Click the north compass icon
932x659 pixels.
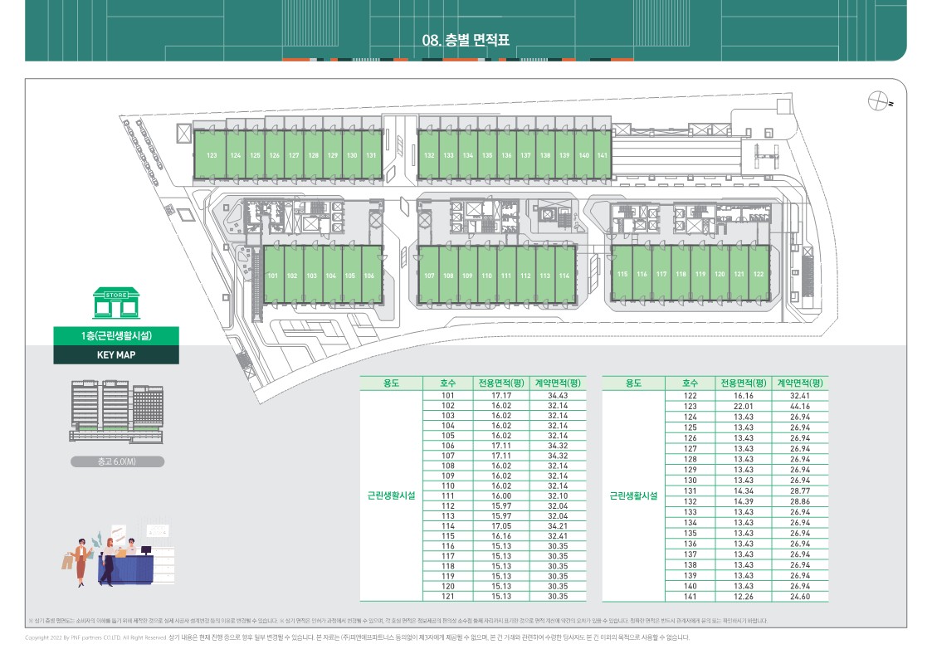[879, 101]
